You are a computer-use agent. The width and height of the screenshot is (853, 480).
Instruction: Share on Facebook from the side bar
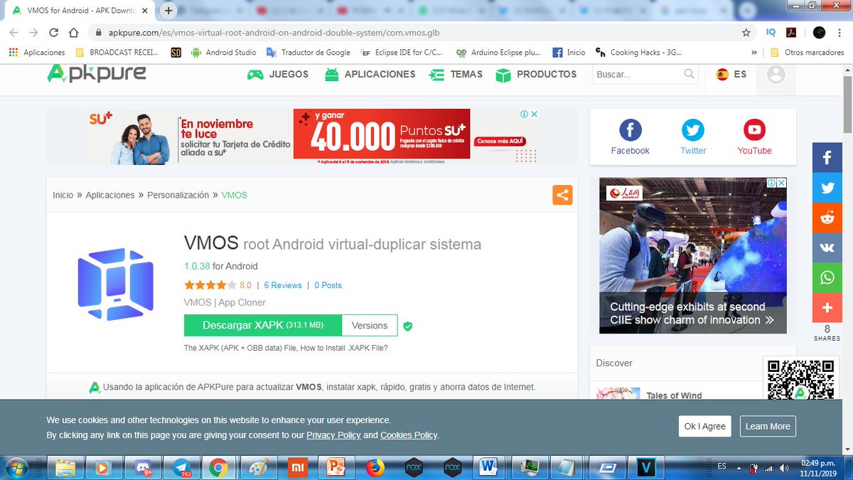coord(827,158)
